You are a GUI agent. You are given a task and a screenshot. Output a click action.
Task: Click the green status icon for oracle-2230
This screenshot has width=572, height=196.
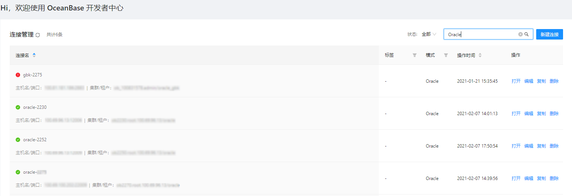18,107
